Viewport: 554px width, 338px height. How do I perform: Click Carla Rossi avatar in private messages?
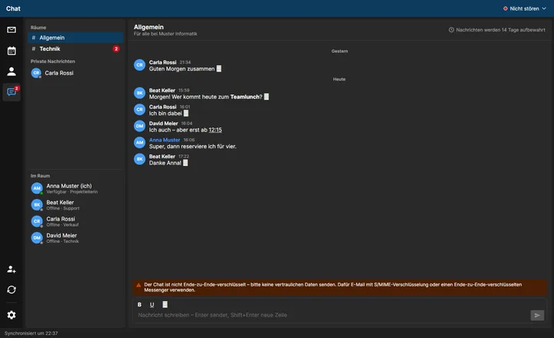[36, 73]
